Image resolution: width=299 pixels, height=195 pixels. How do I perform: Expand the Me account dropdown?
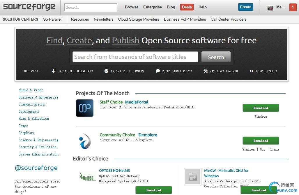click(280, 7)
